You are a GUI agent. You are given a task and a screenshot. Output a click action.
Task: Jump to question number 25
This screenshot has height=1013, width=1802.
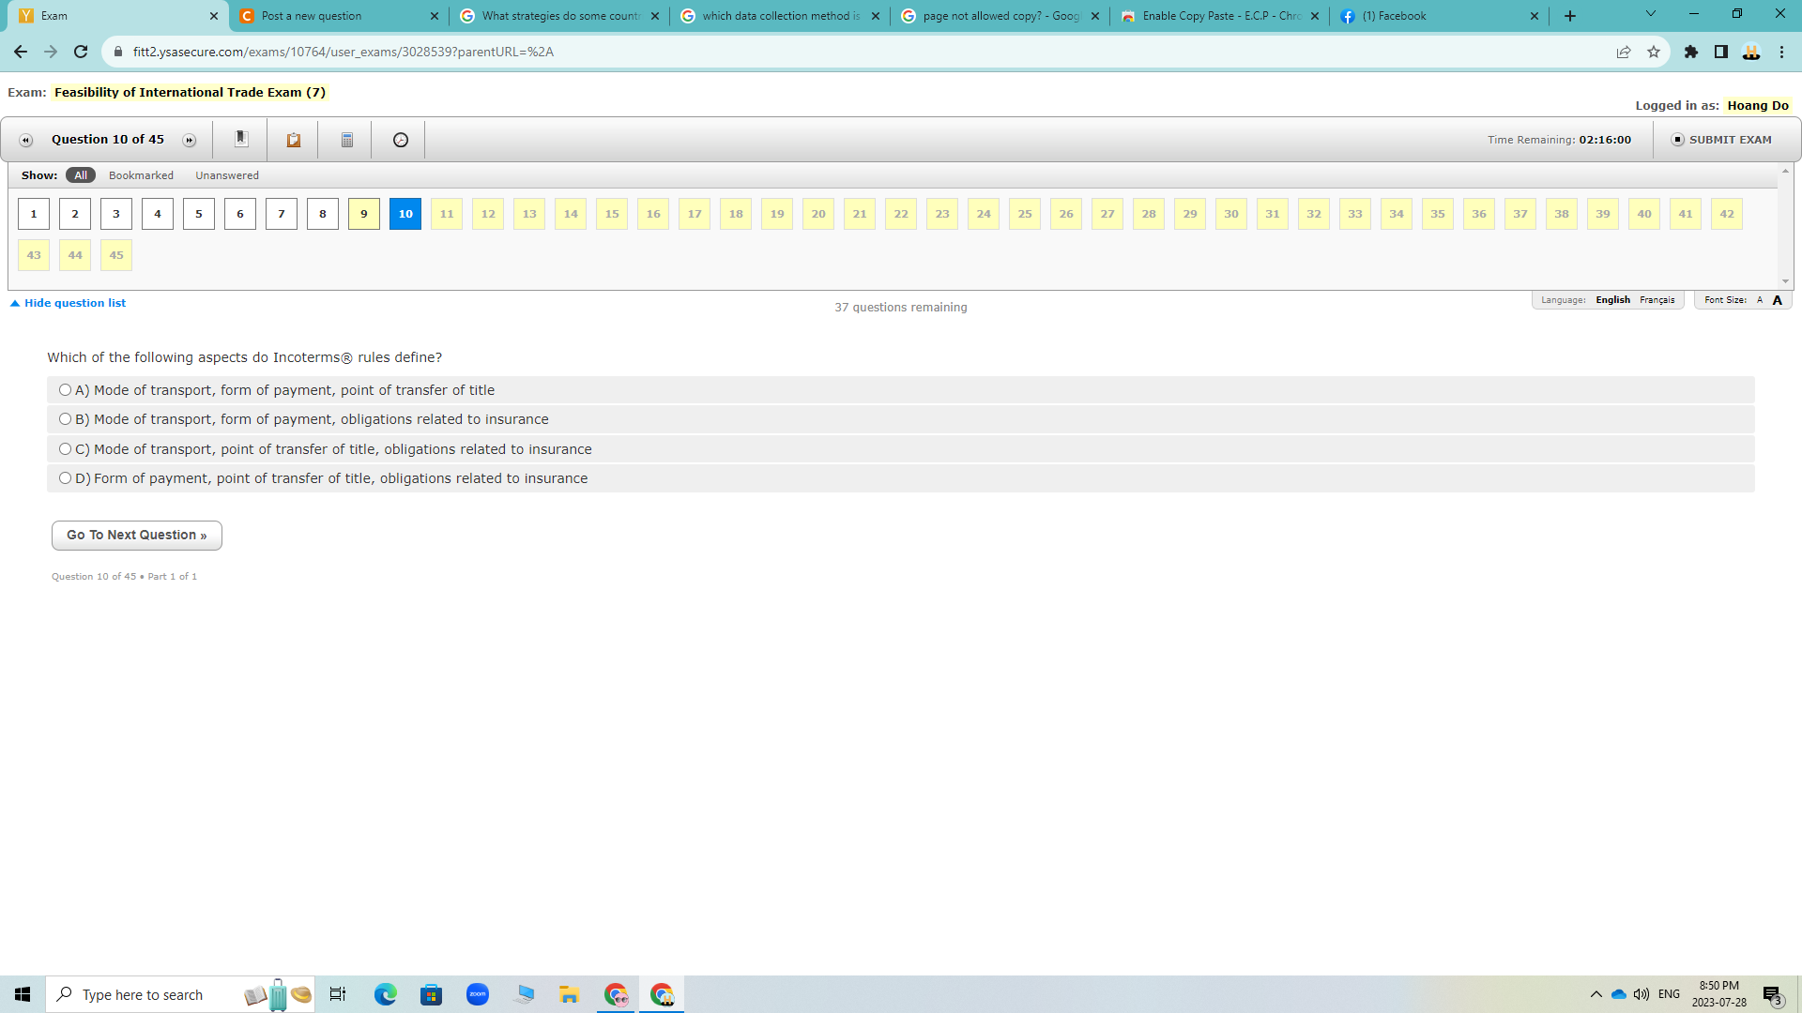[1025, 214]
